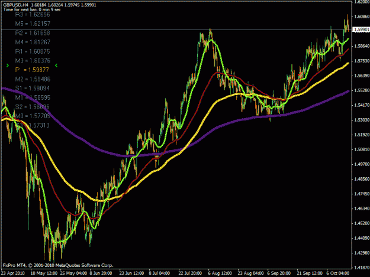Screen dimensions: 370x277
Task: Click the 1.42980 price axis label
Action: tap(362, 253)
